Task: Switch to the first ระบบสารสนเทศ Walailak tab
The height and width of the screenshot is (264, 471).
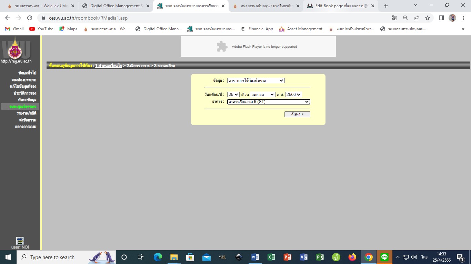Action: click(41, 6)
